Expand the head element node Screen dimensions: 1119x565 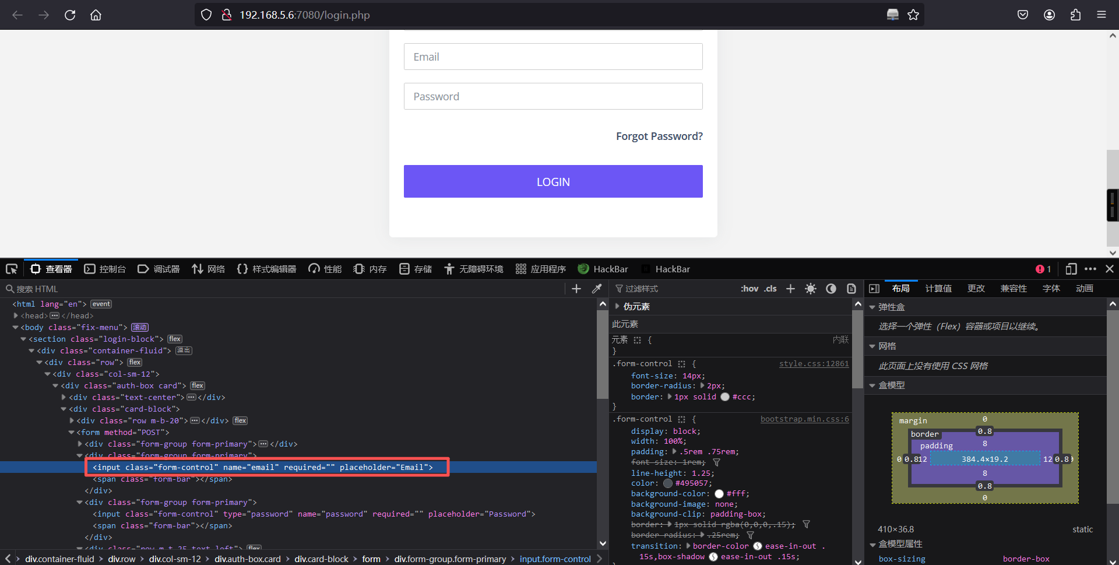[x=16, y=315]
